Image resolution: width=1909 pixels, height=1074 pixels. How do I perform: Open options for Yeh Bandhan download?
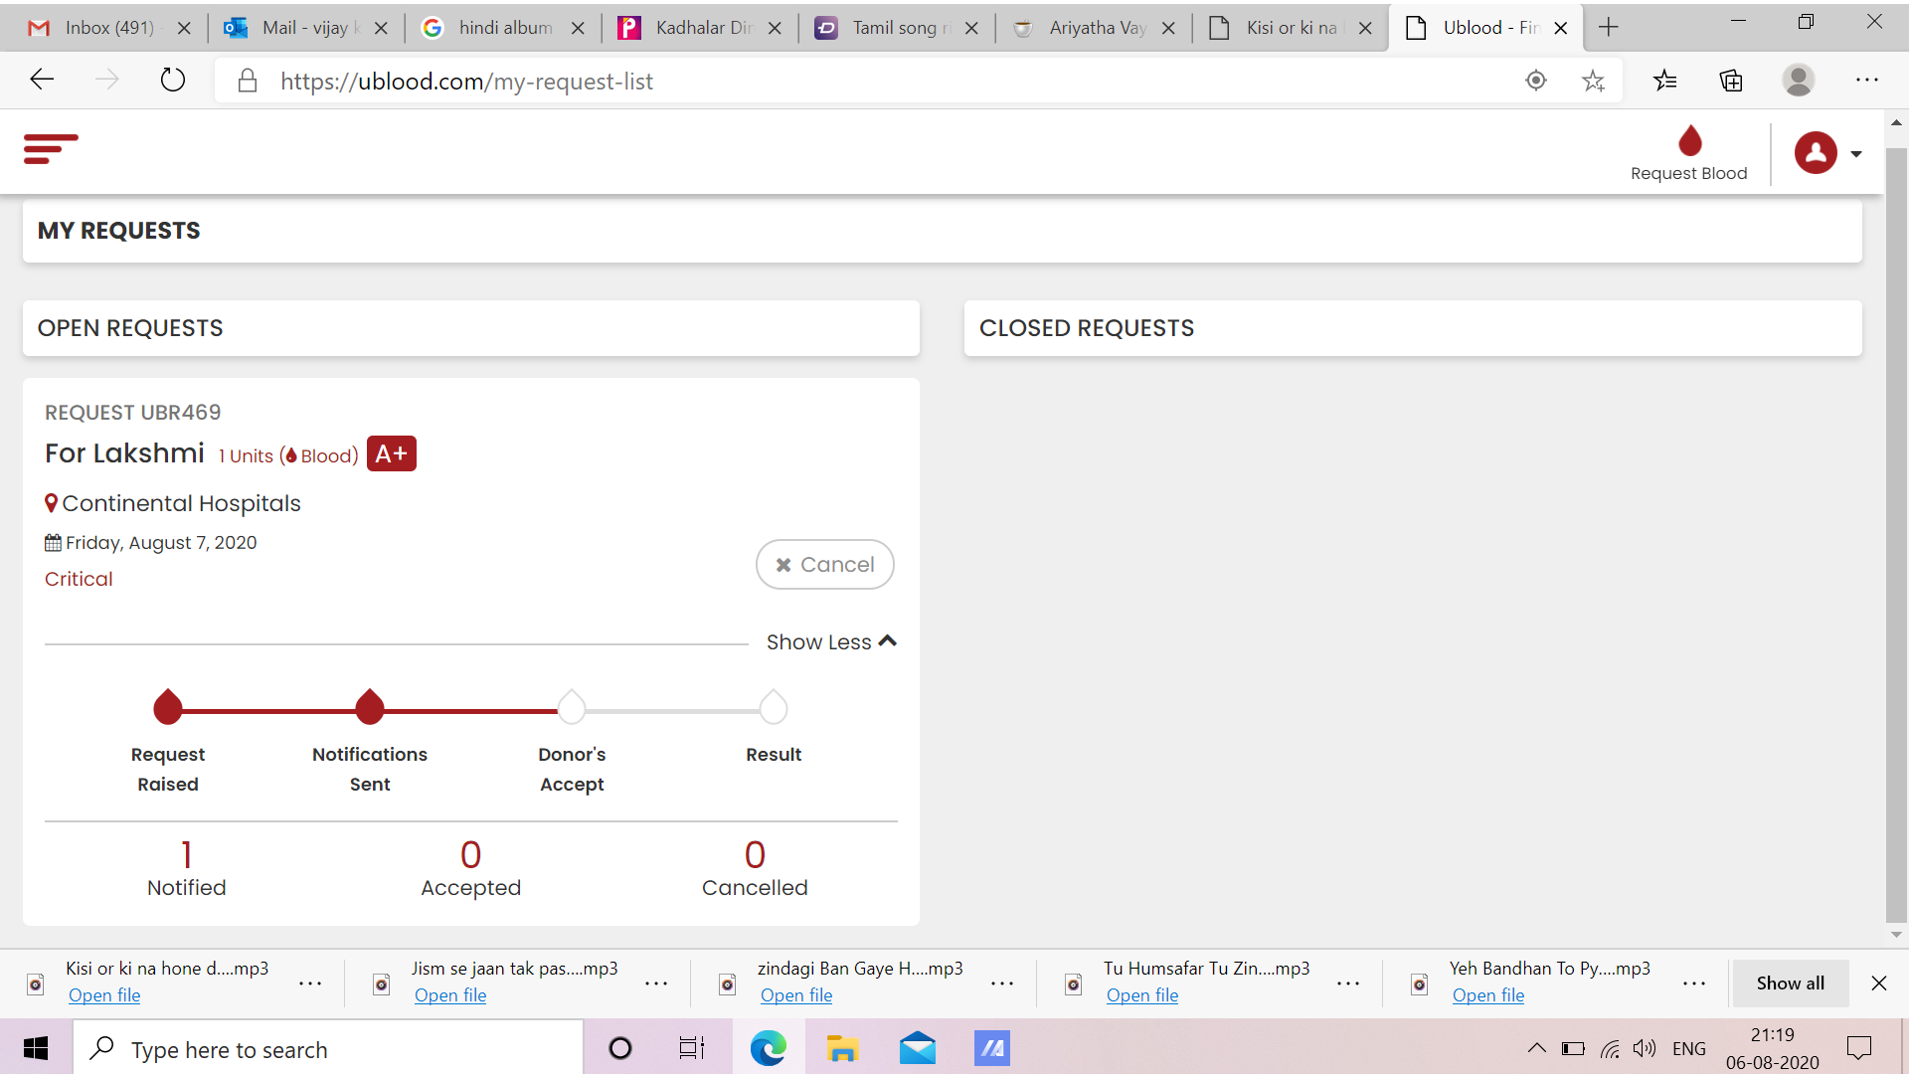(x=1694, y=984)
